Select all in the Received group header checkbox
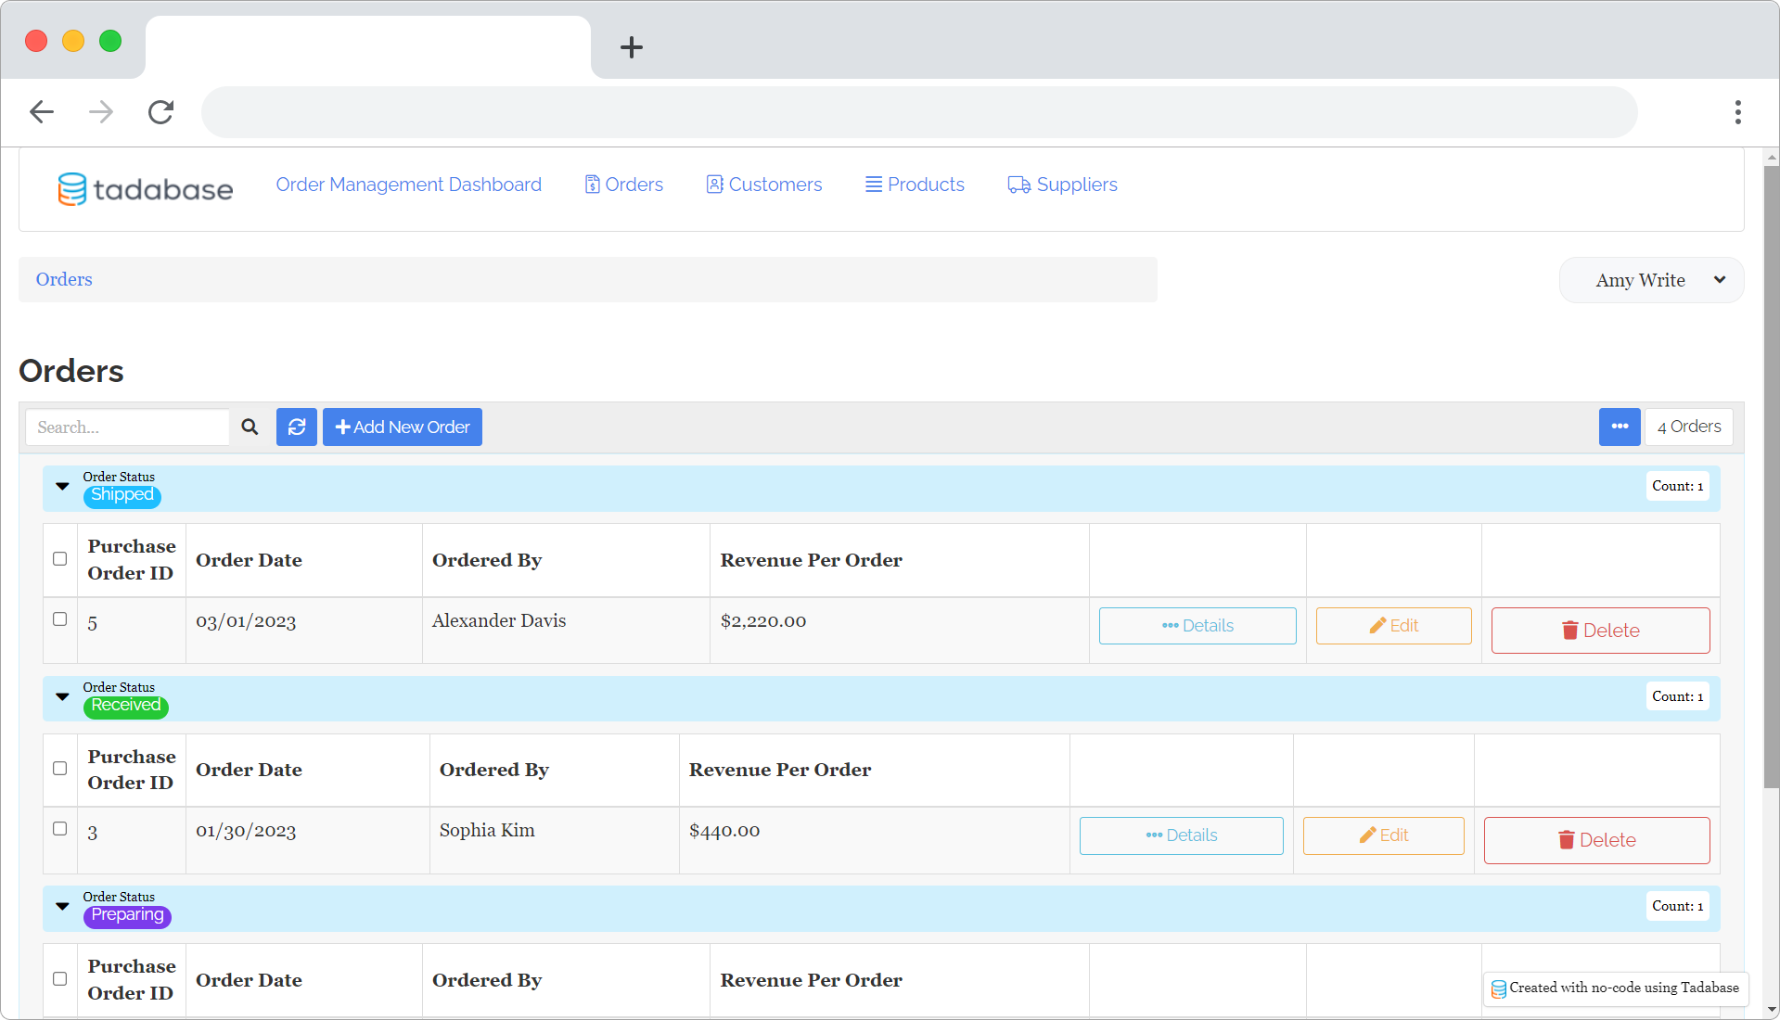Screen dimensions: 1780x1020 tap(60, 769)
